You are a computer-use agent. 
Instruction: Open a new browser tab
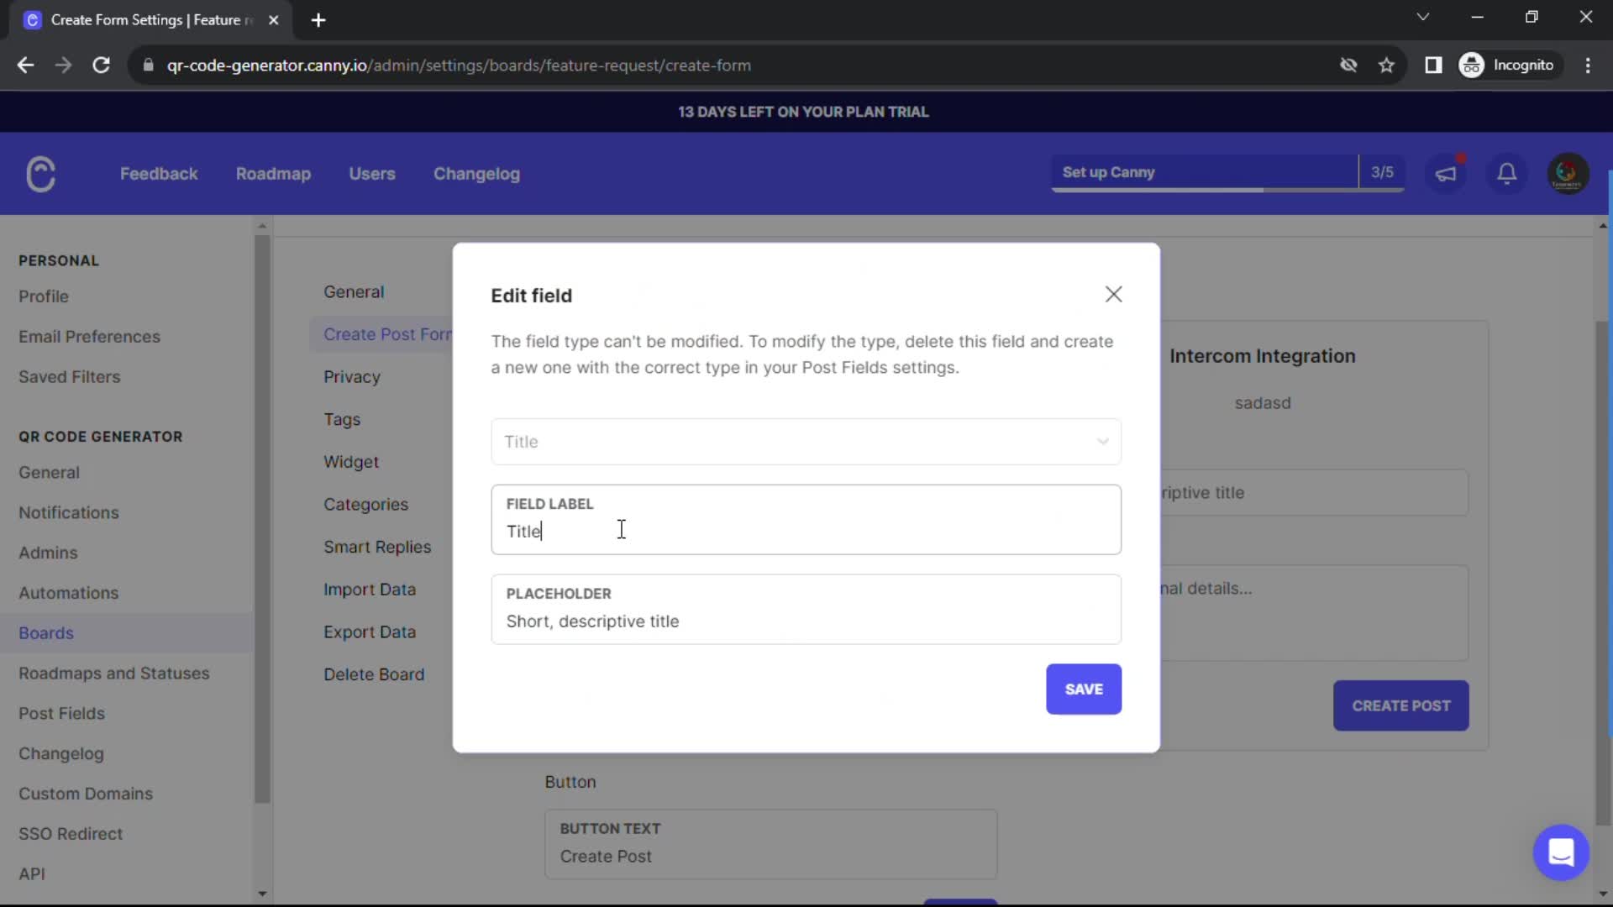pos(318,19)
